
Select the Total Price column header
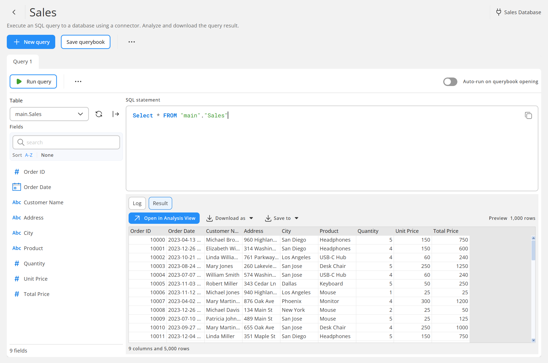click(x=451, y=231)
